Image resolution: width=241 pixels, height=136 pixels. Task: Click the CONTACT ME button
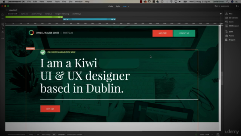tap(184, 33)
